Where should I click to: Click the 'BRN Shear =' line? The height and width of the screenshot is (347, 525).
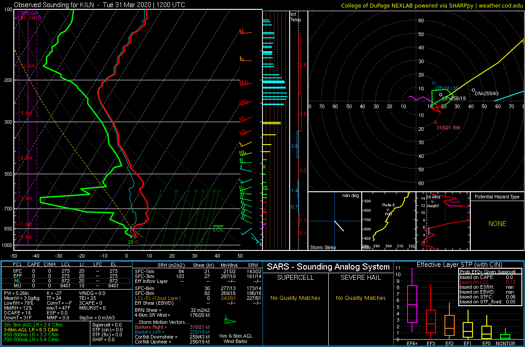[172, 310]
